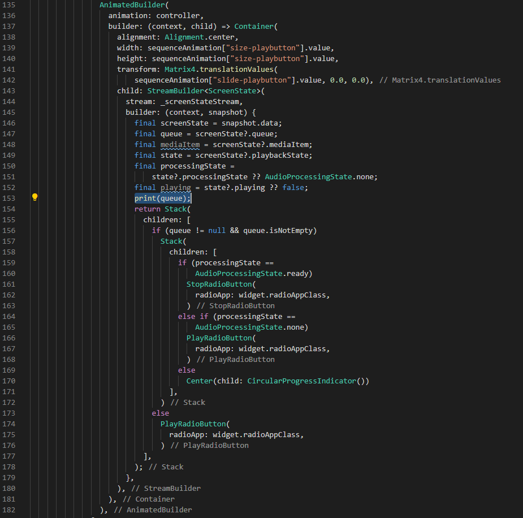Click Matrix4 on line 141
This screenshot has height=518, width=523.
pyautogui.click(x=180, y=70)
